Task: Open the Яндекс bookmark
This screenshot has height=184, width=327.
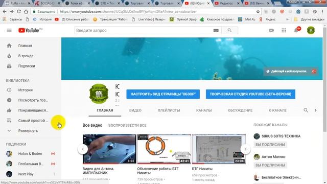Action: (268, 19)
